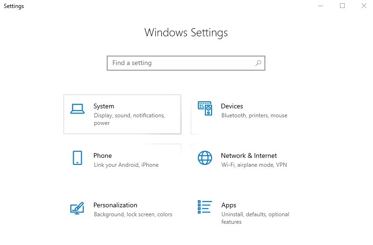
Task: Open the Personalization paintbrush icon
Action: coord(77,208)
